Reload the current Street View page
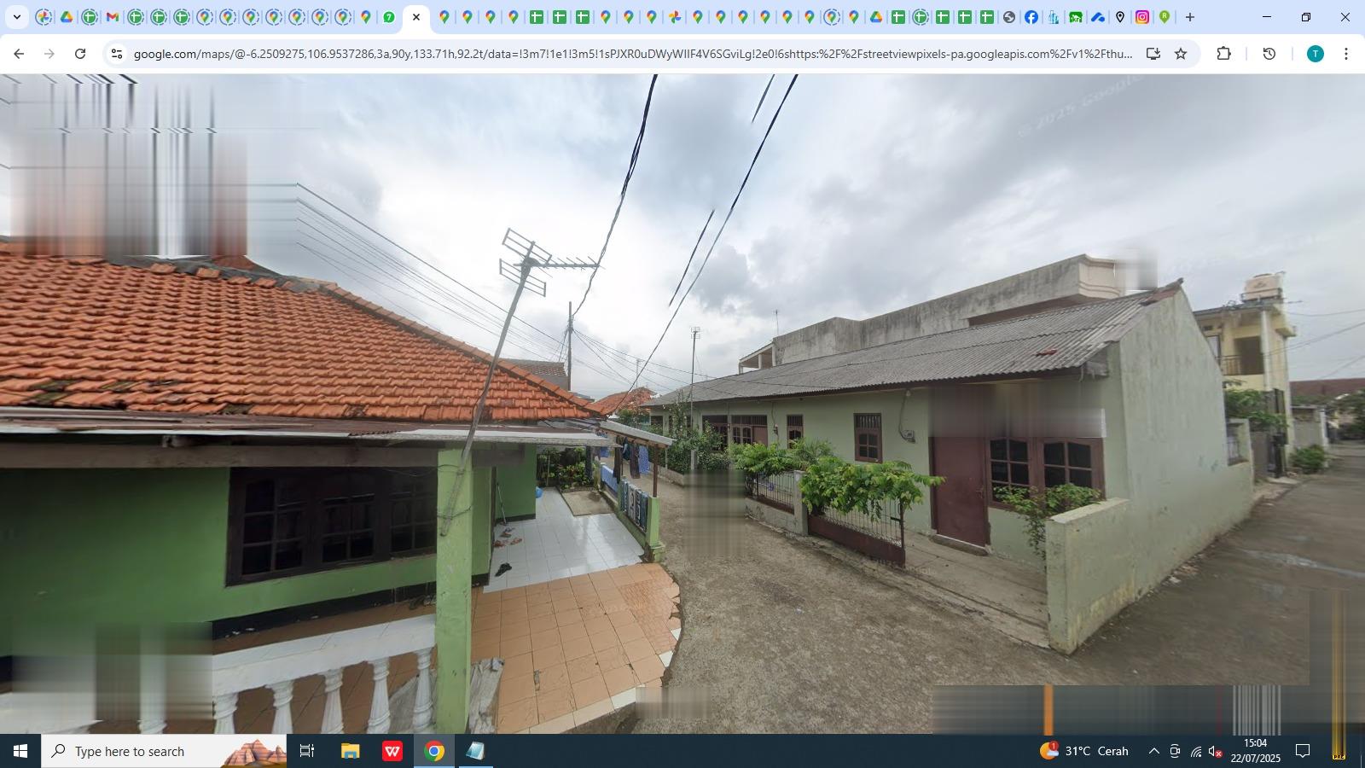This screenshot has width=1365, height=768. tap(79, 53)
